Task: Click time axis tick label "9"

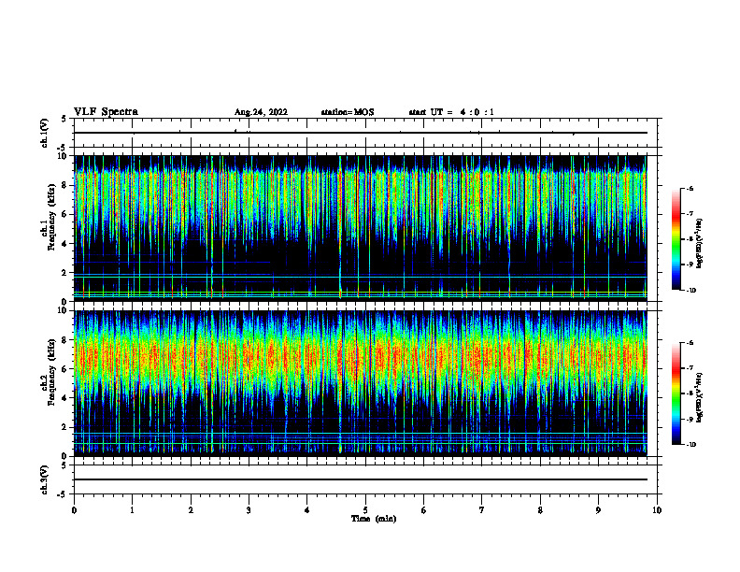Action: 598,510
